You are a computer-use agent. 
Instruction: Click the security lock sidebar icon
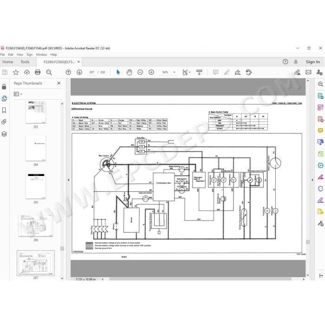4,87
